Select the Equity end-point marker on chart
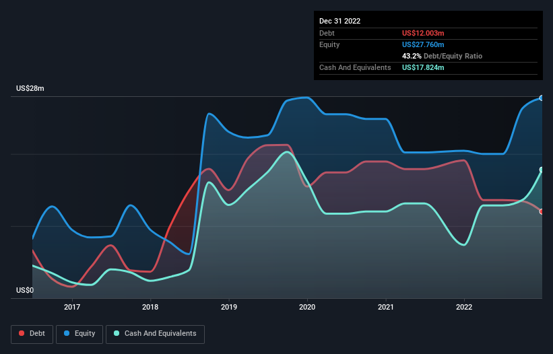 [542, 98]
